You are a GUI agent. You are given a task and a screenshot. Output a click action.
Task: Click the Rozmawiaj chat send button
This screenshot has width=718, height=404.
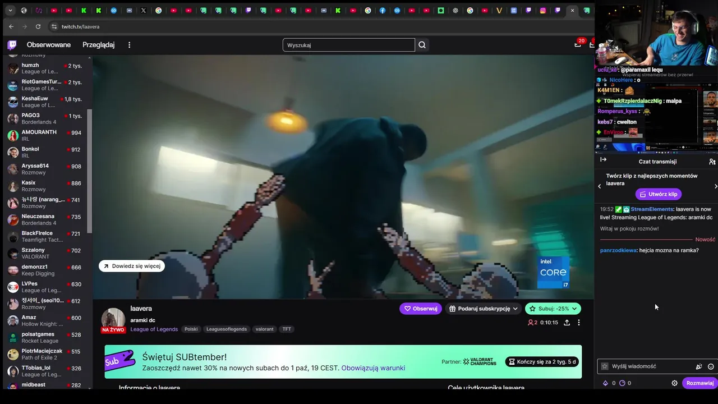coord(700,383)
